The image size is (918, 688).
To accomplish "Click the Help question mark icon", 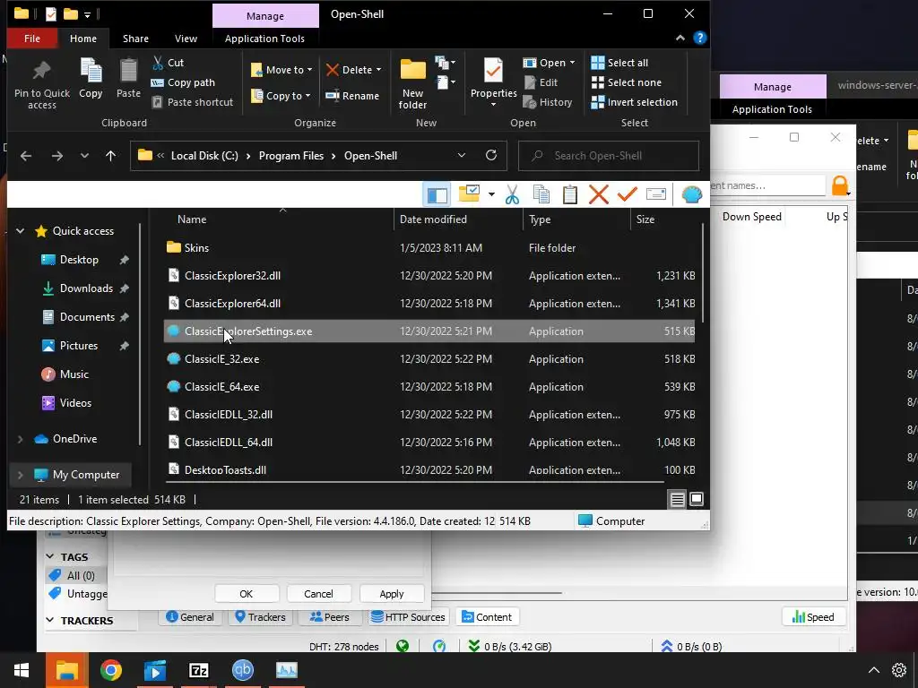I will coord(699,38).
